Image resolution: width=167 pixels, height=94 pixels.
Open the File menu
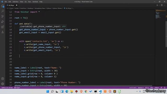pos(6,2)
